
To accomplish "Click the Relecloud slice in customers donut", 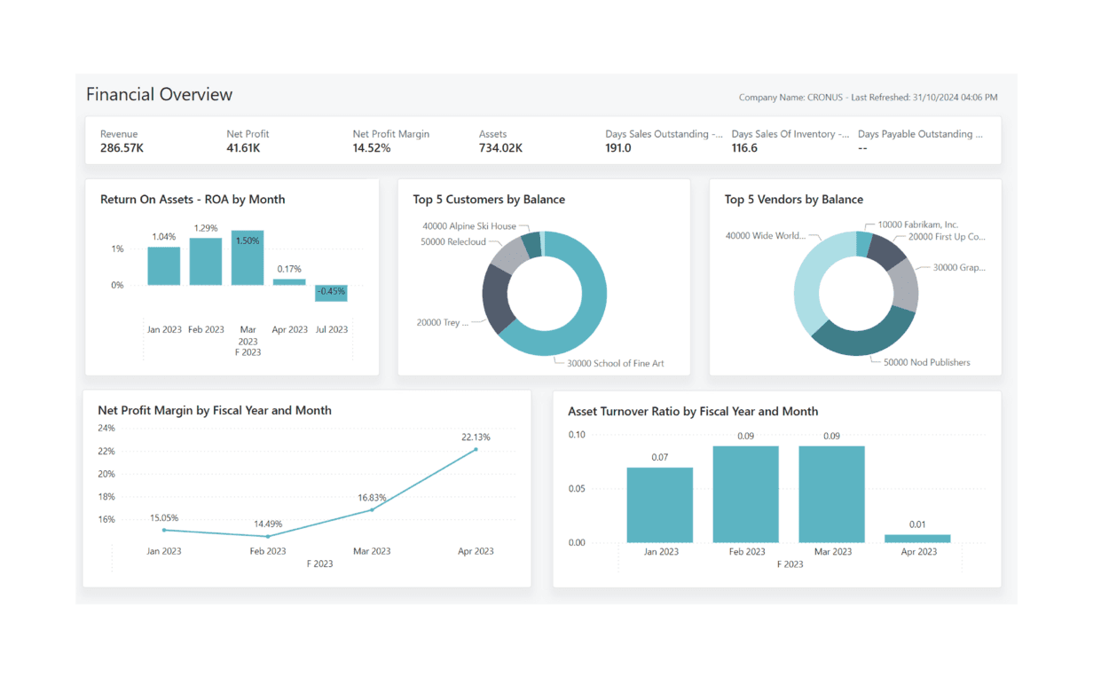I will click(509, 255).
